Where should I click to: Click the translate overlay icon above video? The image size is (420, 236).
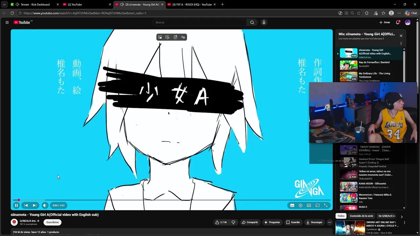tap(183, 37)
